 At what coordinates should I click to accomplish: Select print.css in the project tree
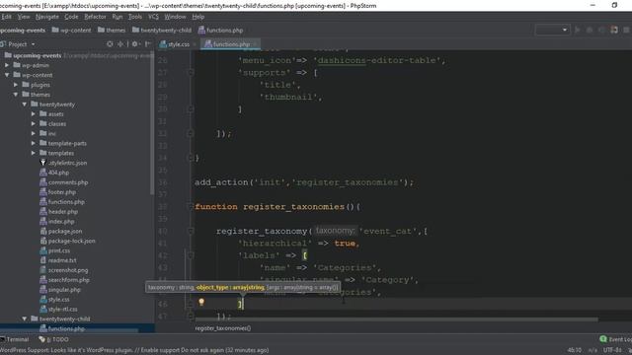click(x=55, y=250)
